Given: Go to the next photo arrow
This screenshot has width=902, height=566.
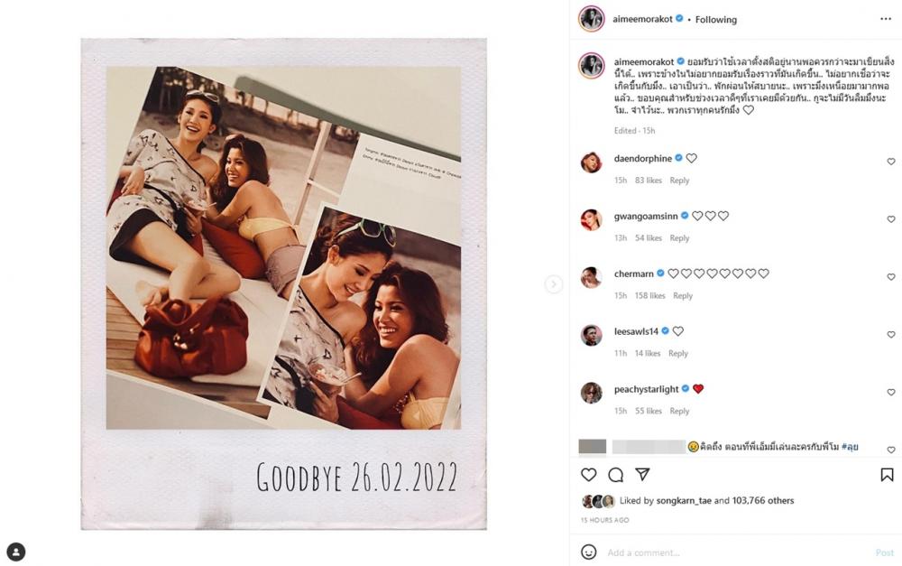Looking at the screenshot, I should [554, 283].
